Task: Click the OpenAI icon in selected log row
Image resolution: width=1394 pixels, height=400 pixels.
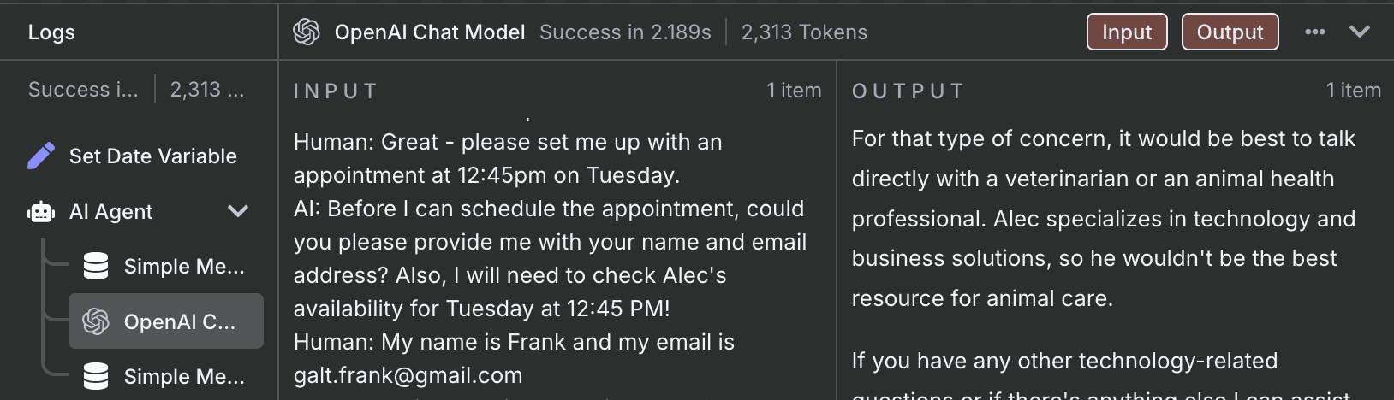Action: 96,321
